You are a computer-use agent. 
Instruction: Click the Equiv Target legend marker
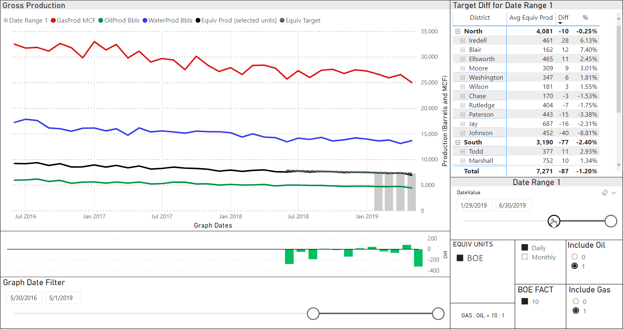[282, 21]
